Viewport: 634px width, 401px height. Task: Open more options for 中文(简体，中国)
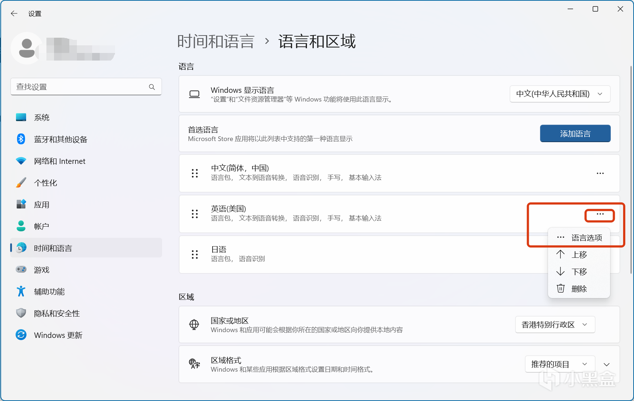(600, 173)
